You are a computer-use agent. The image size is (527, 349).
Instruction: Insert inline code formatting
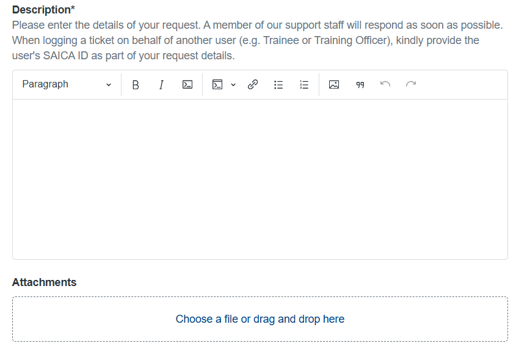187,85
